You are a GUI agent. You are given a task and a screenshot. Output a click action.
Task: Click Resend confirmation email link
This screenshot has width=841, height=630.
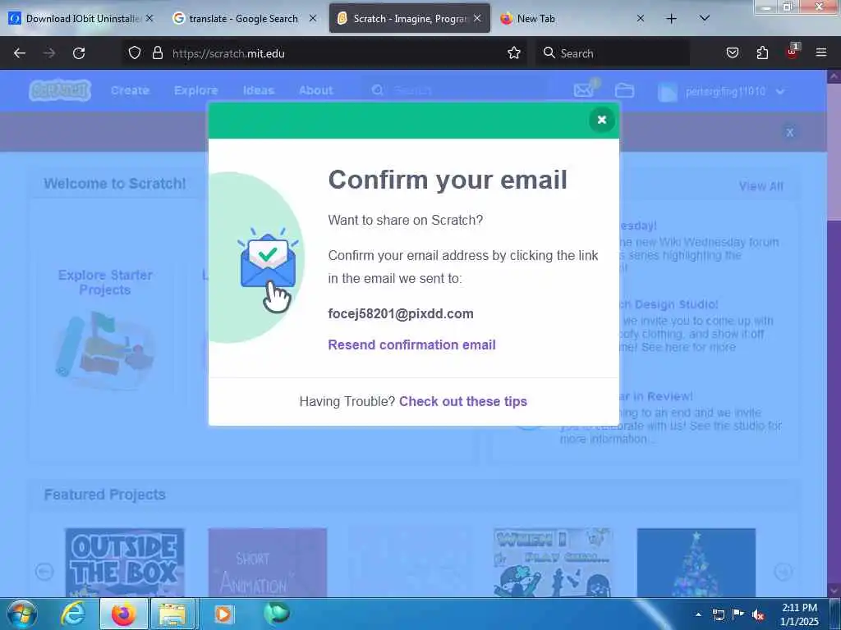click(411, 345)
